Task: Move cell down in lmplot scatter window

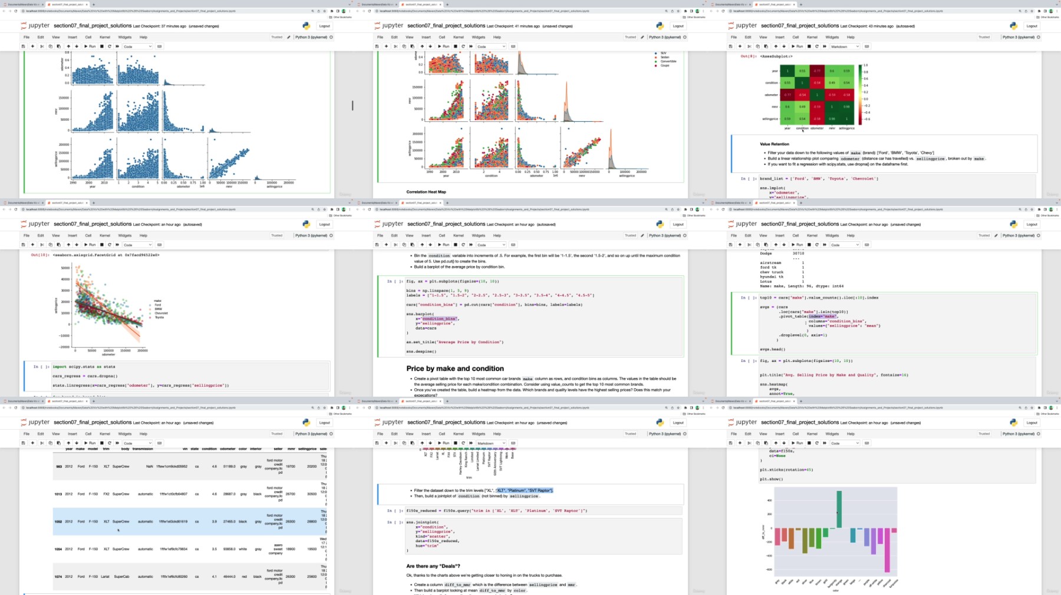Action: tap(77, 245)
